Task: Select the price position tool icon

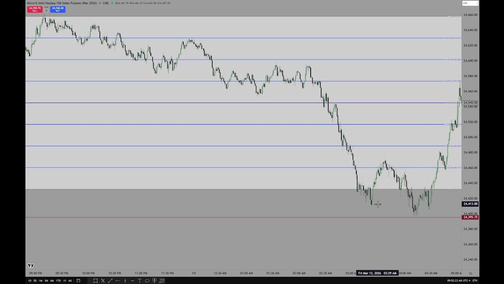Action: pyautogui.click(x=154, y=281)
